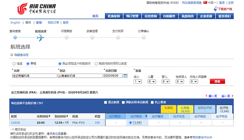Click the previous day left arrow
This screenshot has height=140, width=244.
click(206, 96)
